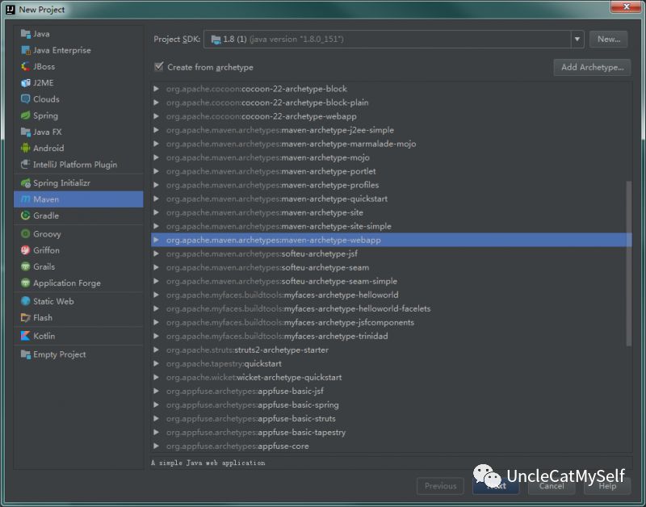Select Empty Project entry
This screenshot has height=507, width=646.
(78, 354)
